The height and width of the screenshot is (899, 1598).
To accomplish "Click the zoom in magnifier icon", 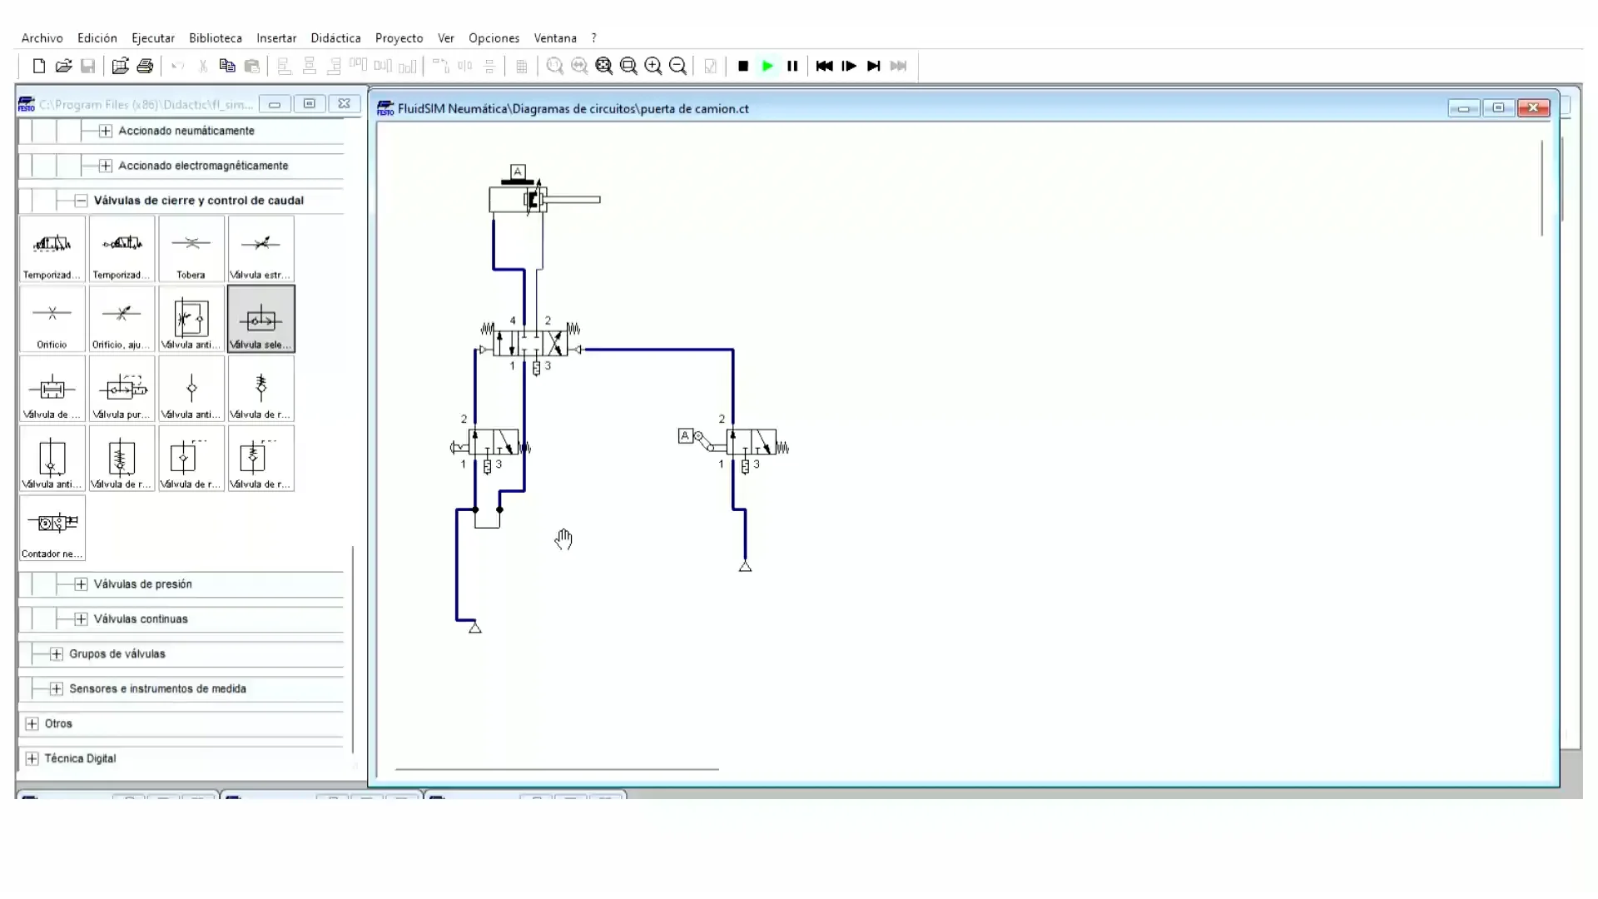I will click(x=653, y=66).
